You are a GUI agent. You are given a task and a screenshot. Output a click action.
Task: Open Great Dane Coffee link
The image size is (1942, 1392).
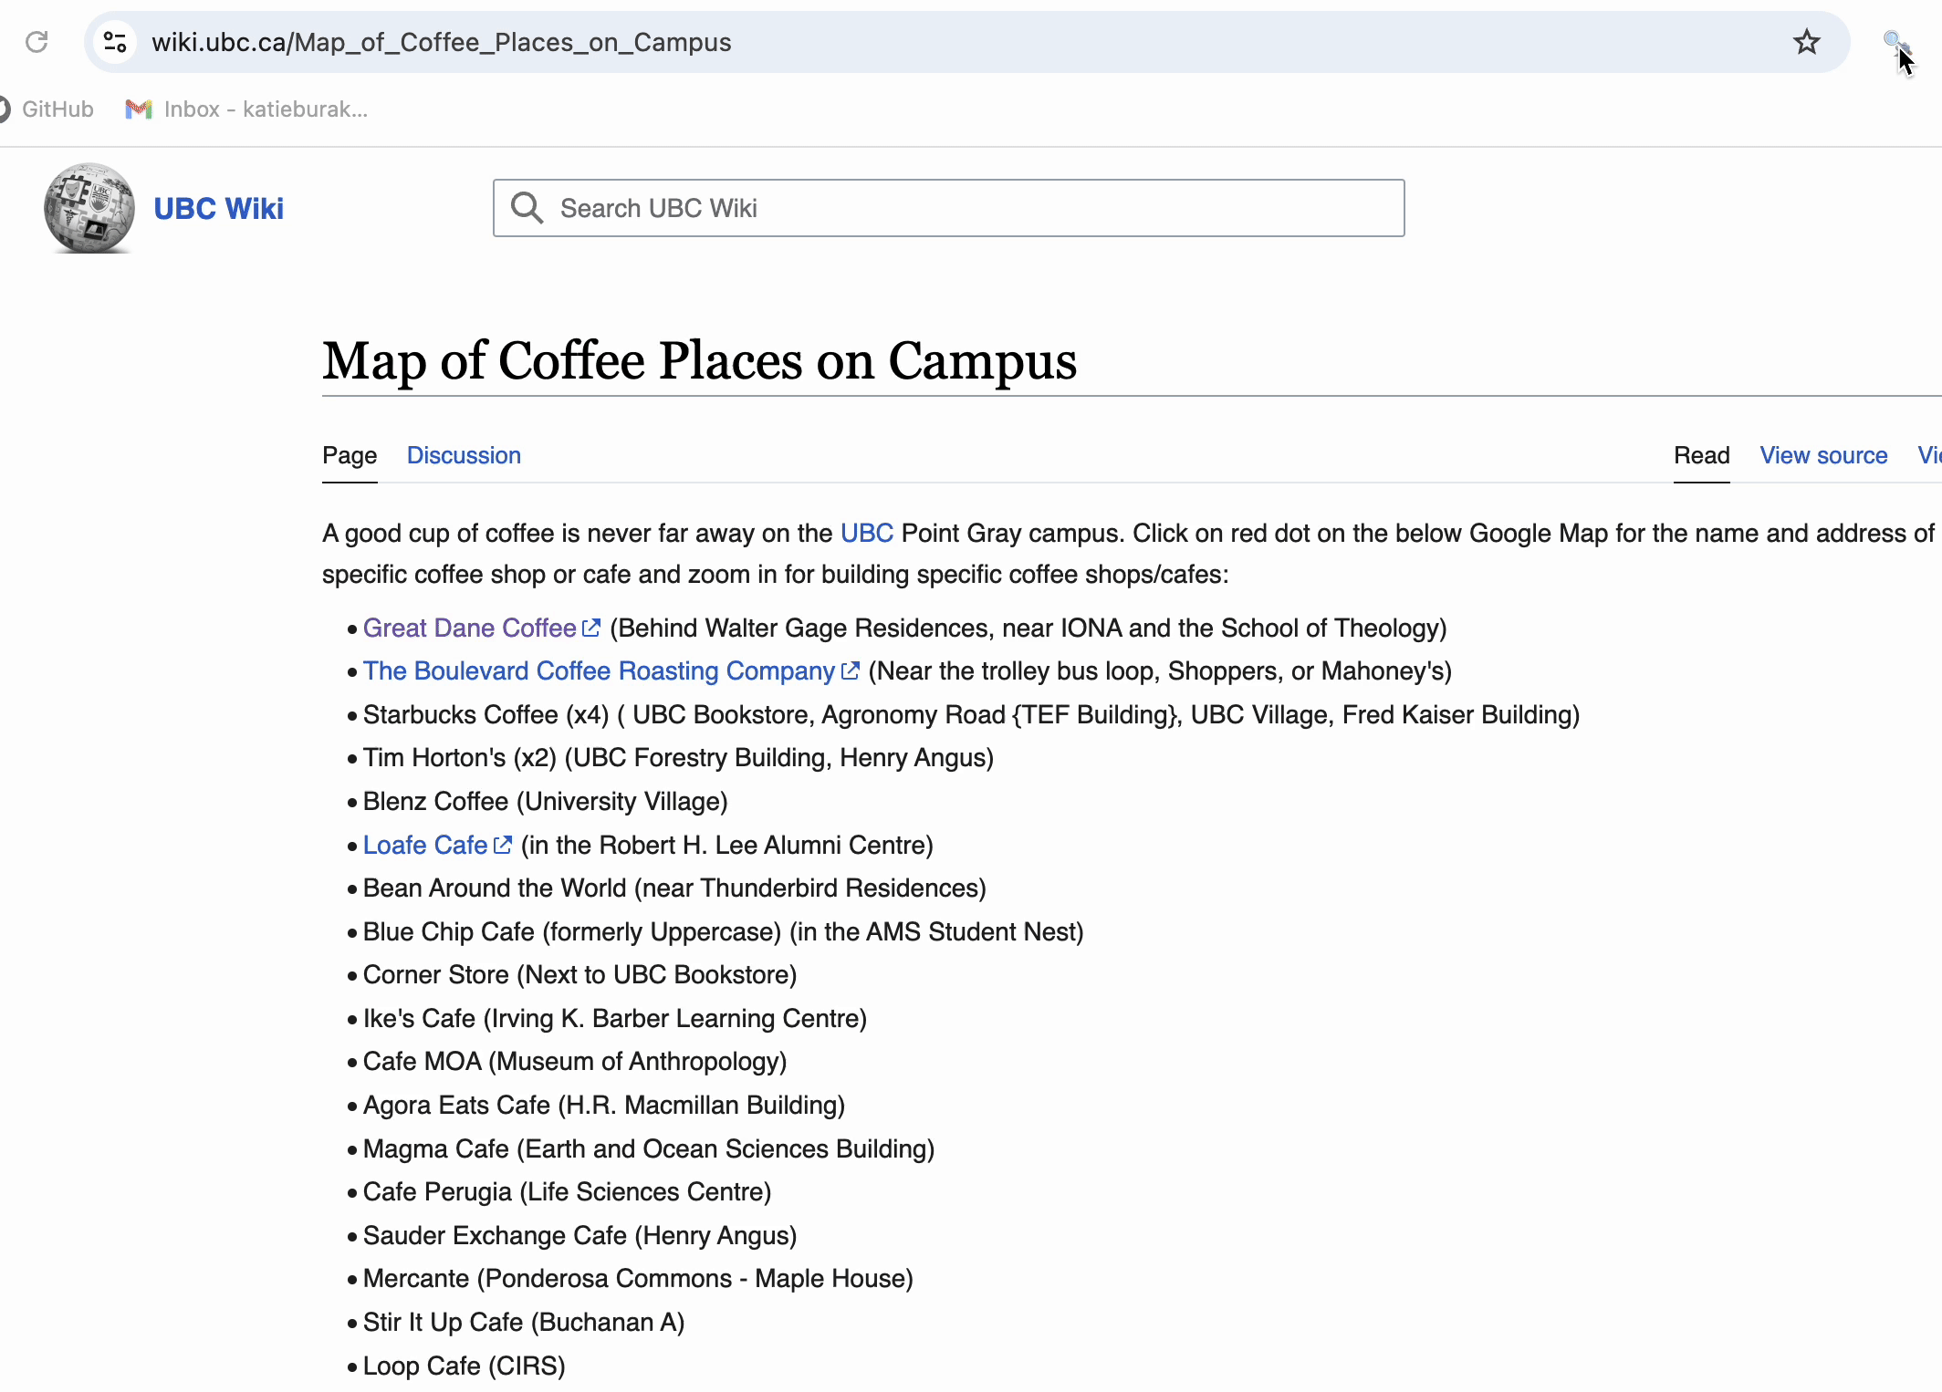coord(469,628)
